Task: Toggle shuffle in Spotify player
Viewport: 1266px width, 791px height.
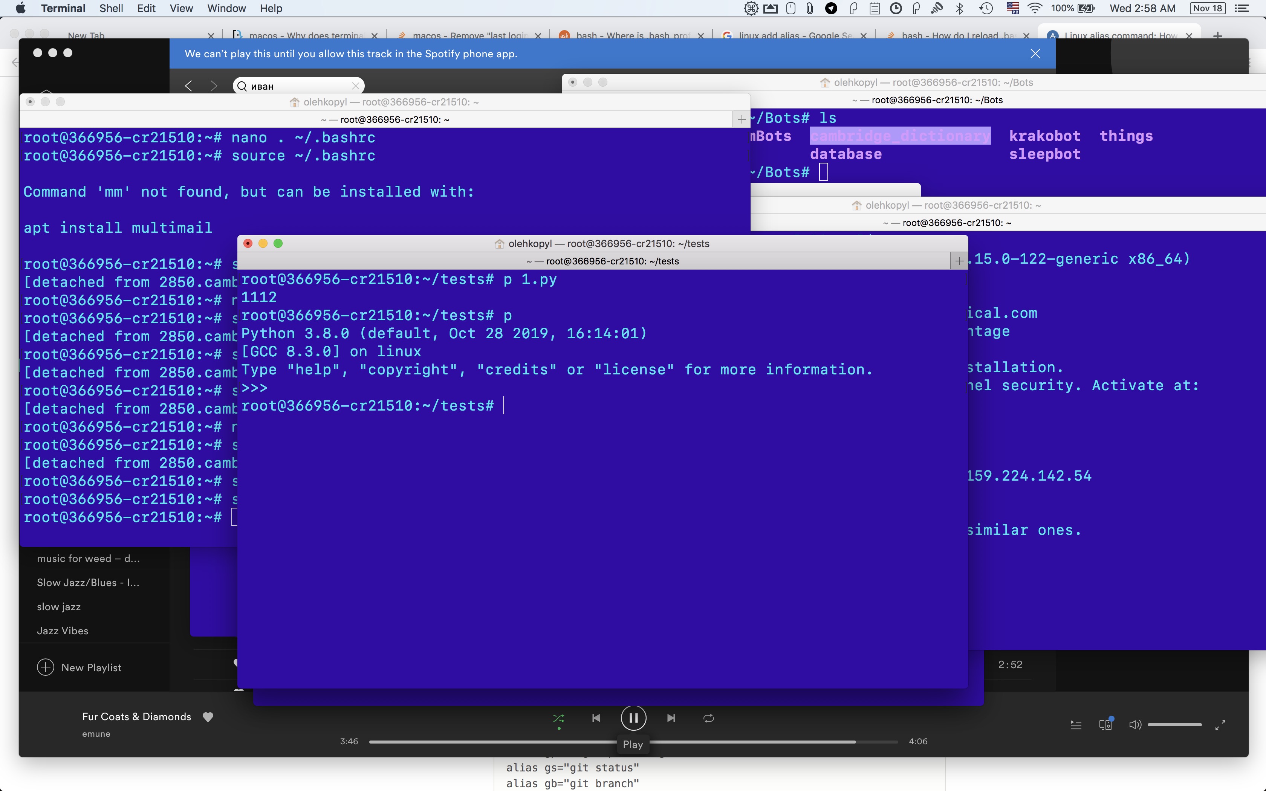Action: click(x=559, y=718)
